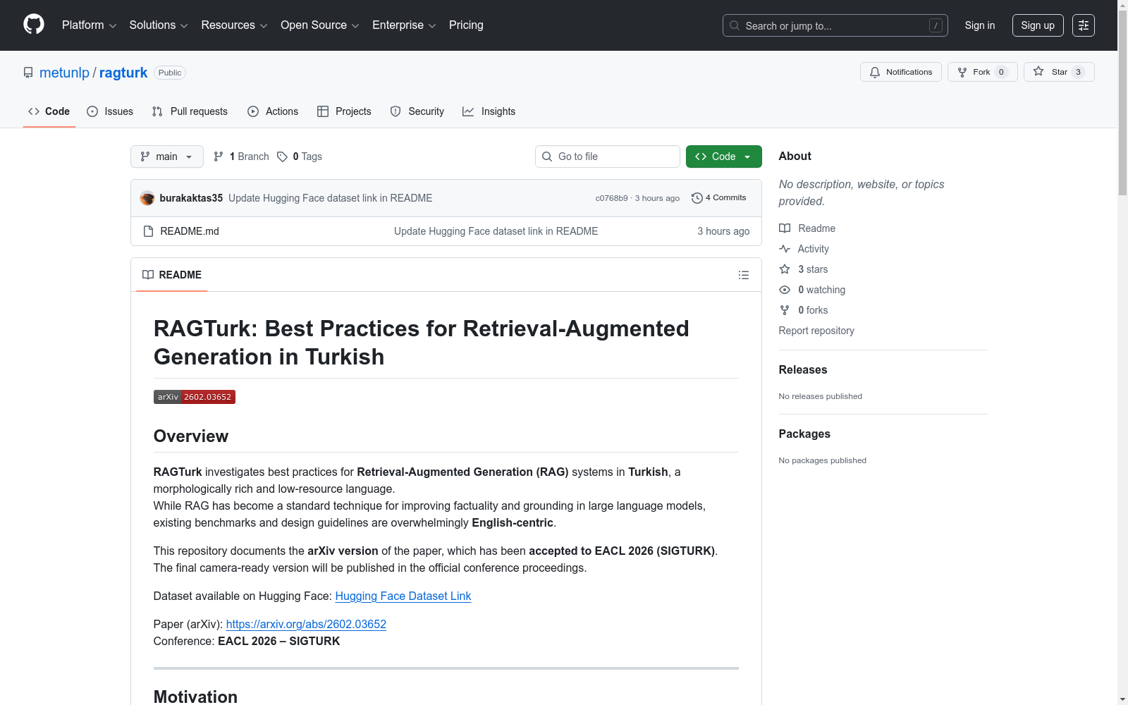Click the GitHub logo home icon
The width and height of the screenshot is (1128, 705).
point(34,25)
